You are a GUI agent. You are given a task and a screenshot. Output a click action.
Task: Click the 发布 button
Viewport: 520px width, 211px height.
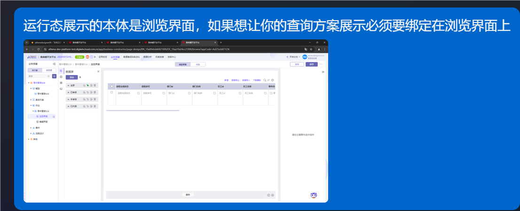[297, 65]
